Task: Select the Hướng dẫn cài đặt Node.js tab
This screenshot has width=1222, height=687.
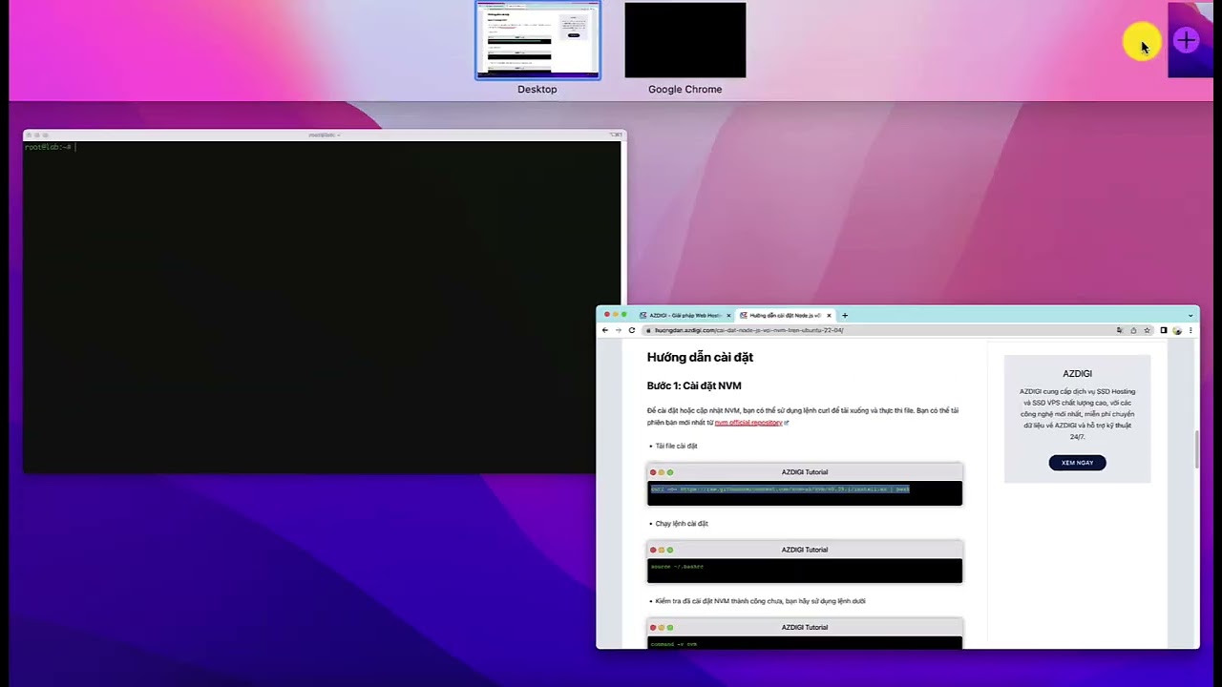Action: tap(785, 315)
